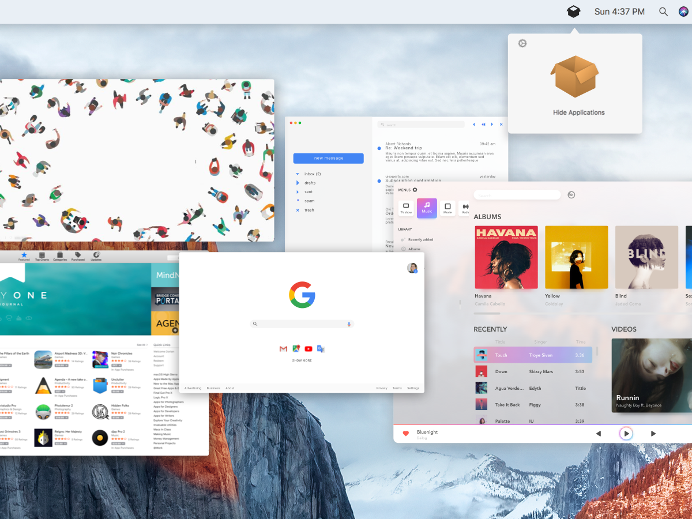Screen dimensions: 692x519
Task: Expand Google shortcuts with Show More
Action: tap(302, 360)
